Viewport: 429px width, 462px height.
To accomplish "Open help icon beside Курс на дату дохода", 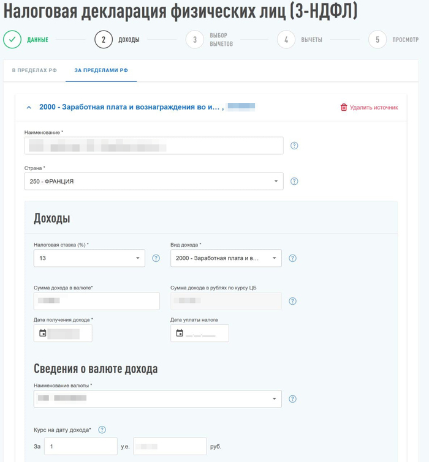I will tap(102, 430).
